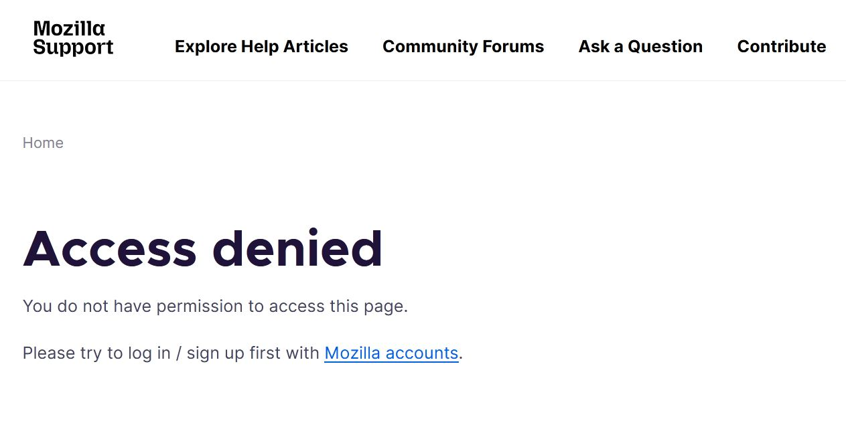This screenshot has width=846, height=429.
Task: Navigate back using the Home breadcrumb
Action: coord(43,143)
